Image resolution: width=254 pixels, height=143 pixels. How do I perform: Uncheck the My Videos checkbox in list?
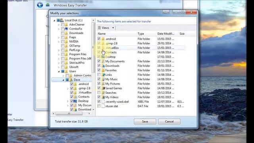pyautogui.click(x=99, y=97)
